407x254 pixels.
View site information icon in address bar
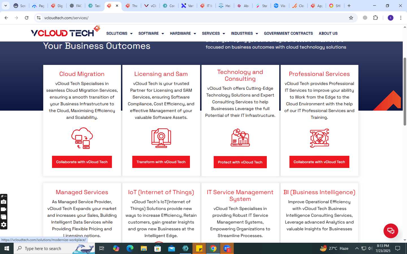click(39, 18)
